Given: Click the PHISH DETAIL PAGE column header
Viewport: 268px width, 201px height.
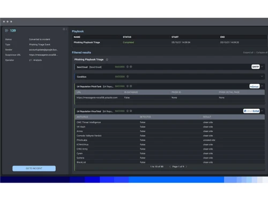Looking at the screenshot, I should click(x=229, y=92).
